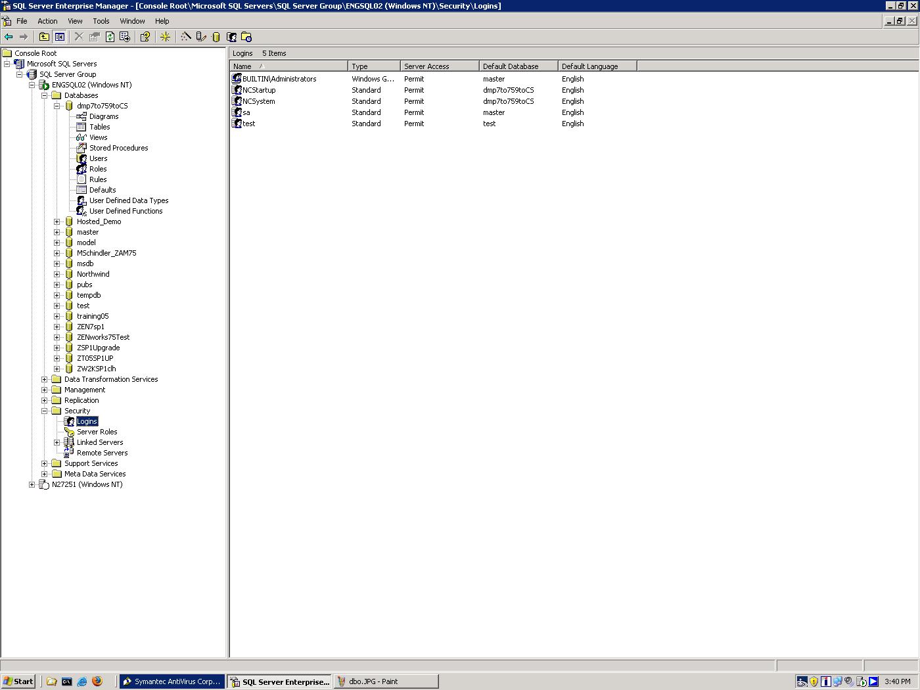Open the Action menu
920x690 pixels.
[47, 21]
